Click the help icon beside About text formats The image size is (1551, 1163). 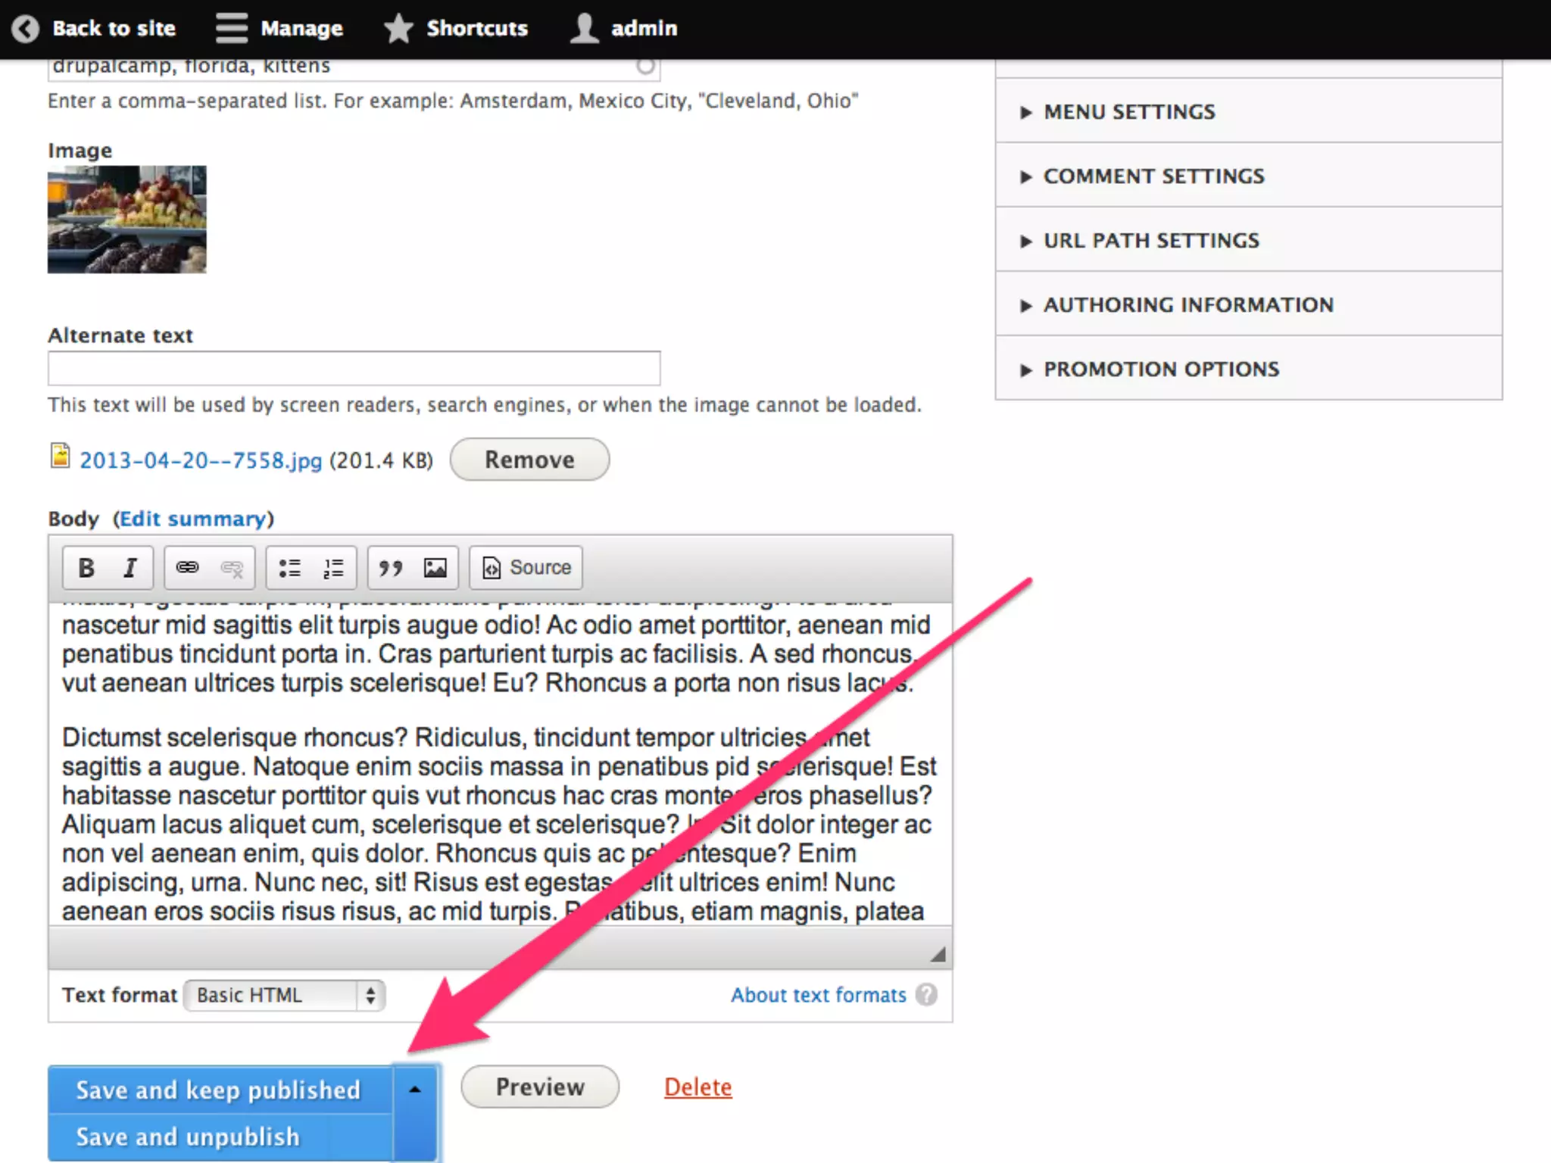click(x=925, y=994)
